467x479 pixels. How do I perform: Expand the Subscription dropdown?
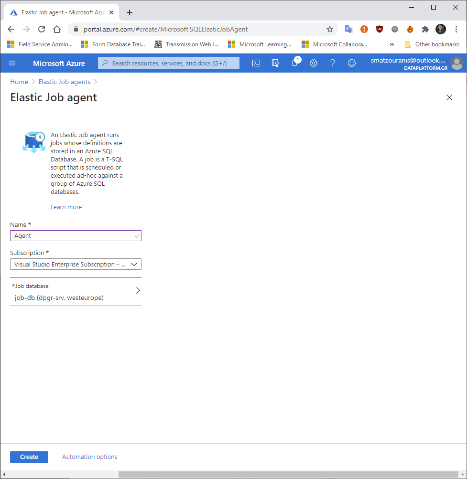coord(76,264)
